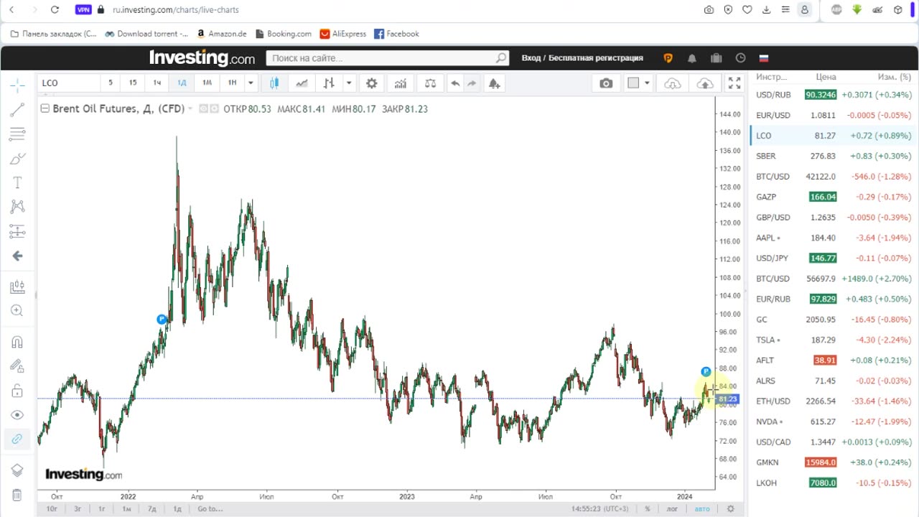Open the Brent Oil Futures title dropdown
Viewport: 919px width, 517px height.
(x=191, y=108)
